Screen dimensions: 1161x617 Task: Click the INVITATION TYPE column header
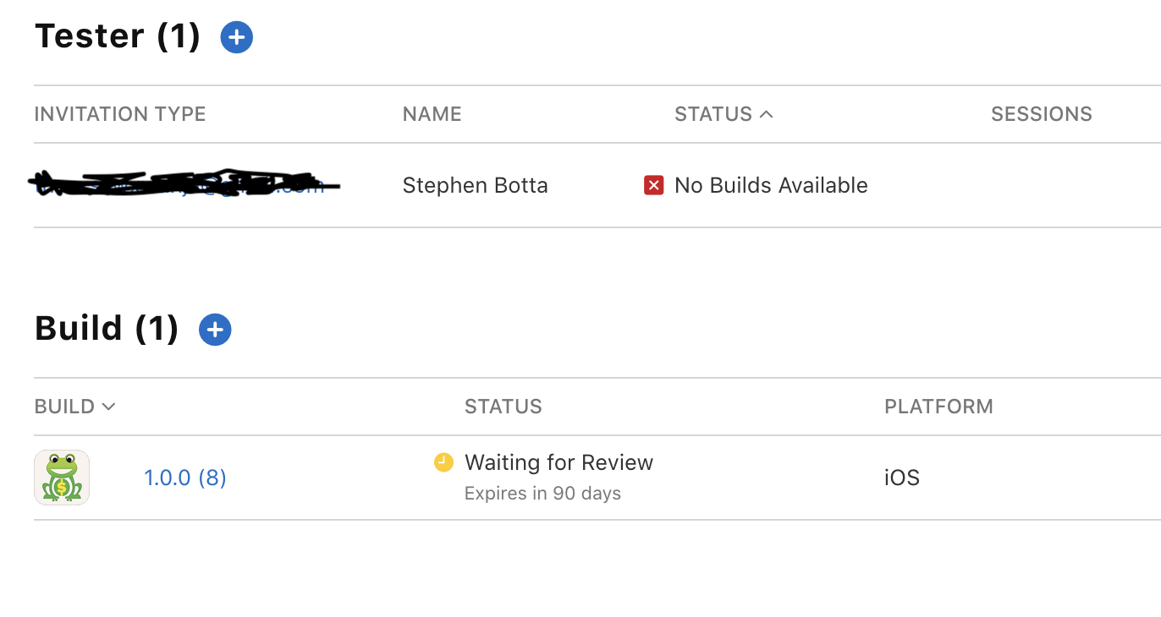(120, 114)
